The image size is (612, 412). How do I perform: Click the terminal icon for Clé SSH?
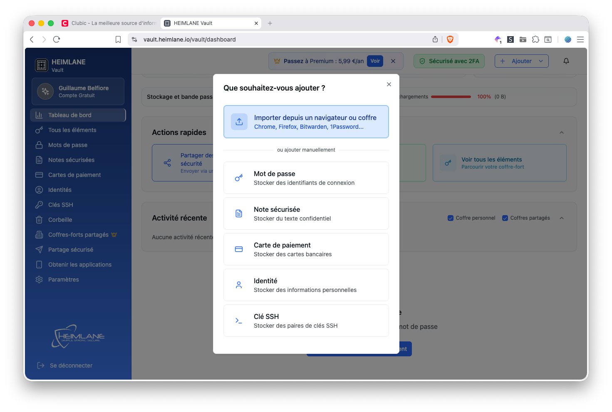(x=239, y=321)
